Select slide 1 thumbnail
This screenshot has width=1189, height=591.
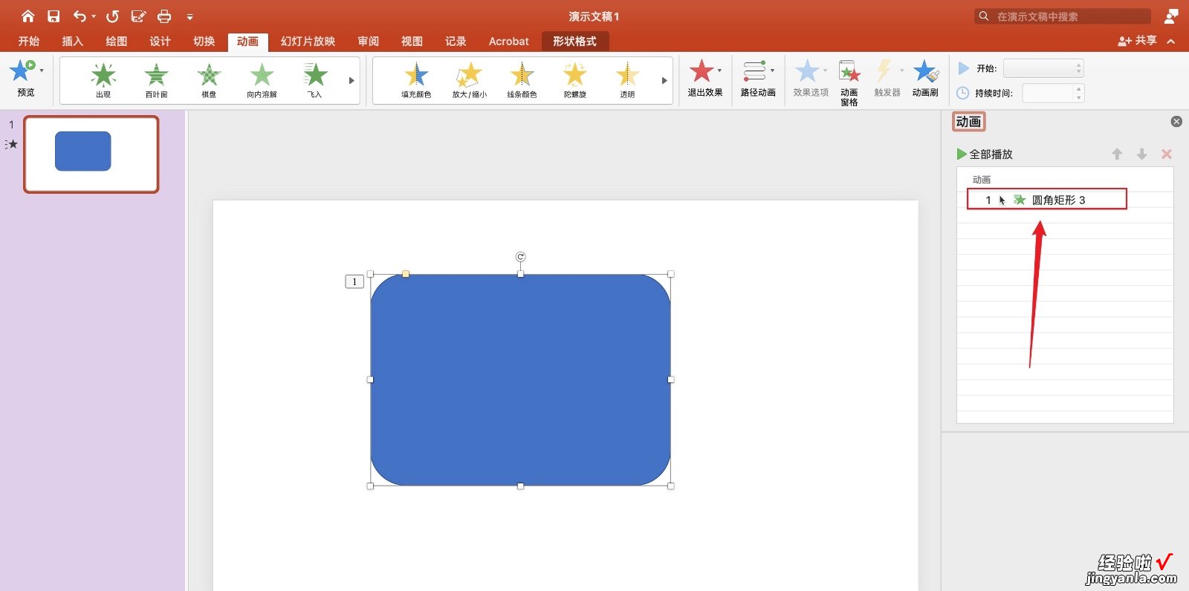[x=91, y=154]
